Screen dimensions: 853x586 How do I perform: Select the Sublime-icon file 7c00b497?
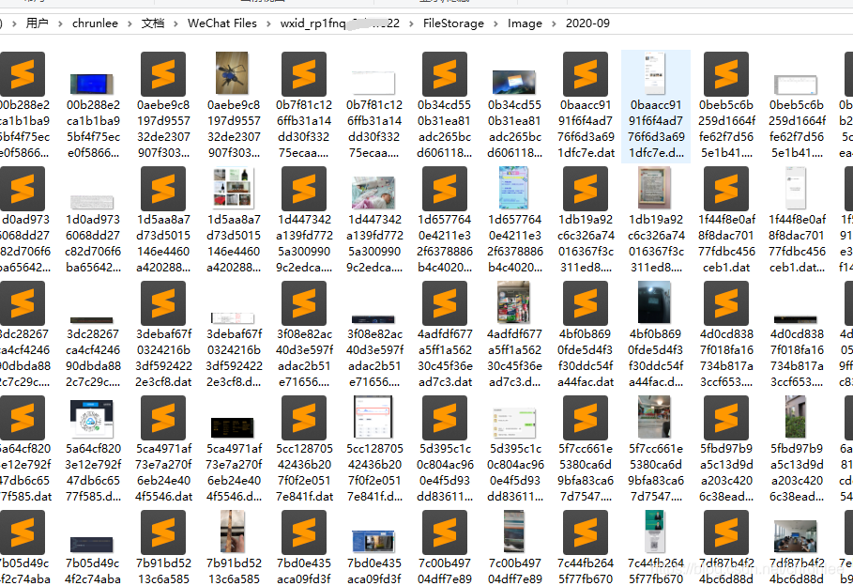click(445, 532)
